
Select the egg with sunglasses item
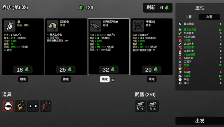click(8, 106)
